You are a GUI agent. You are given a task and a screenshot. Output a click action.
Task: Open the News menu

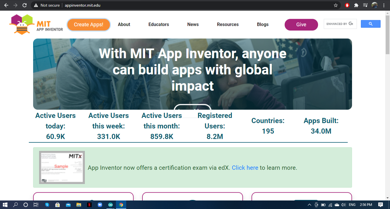click(193, 24)
